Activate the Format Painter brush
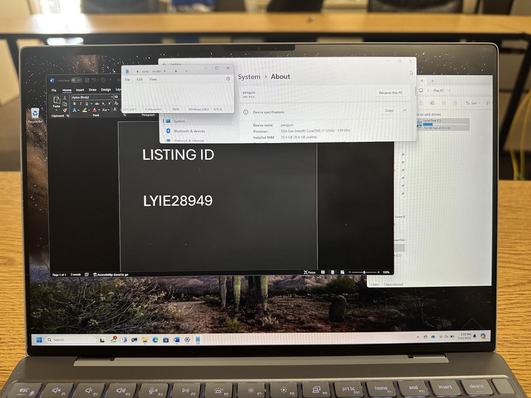The height and width of the screenshot is (398, 531). [65, 110]
